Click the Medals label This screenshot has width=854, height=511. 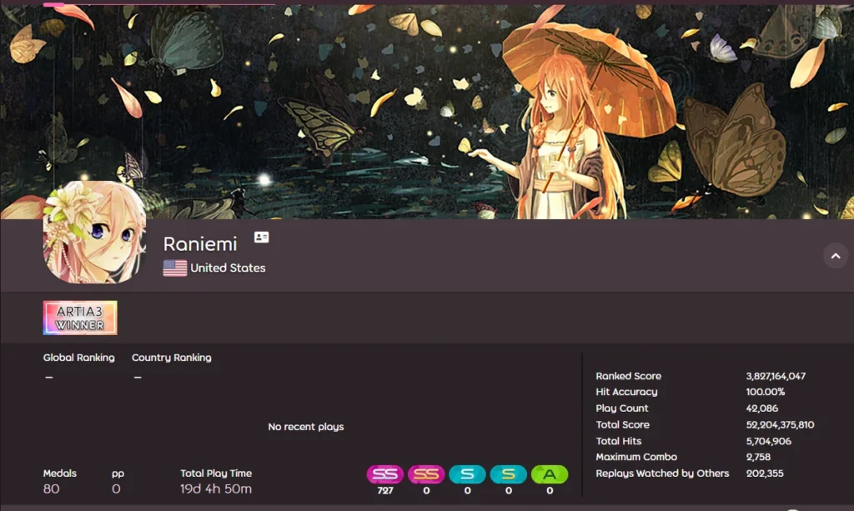click(x=60, y=473)
